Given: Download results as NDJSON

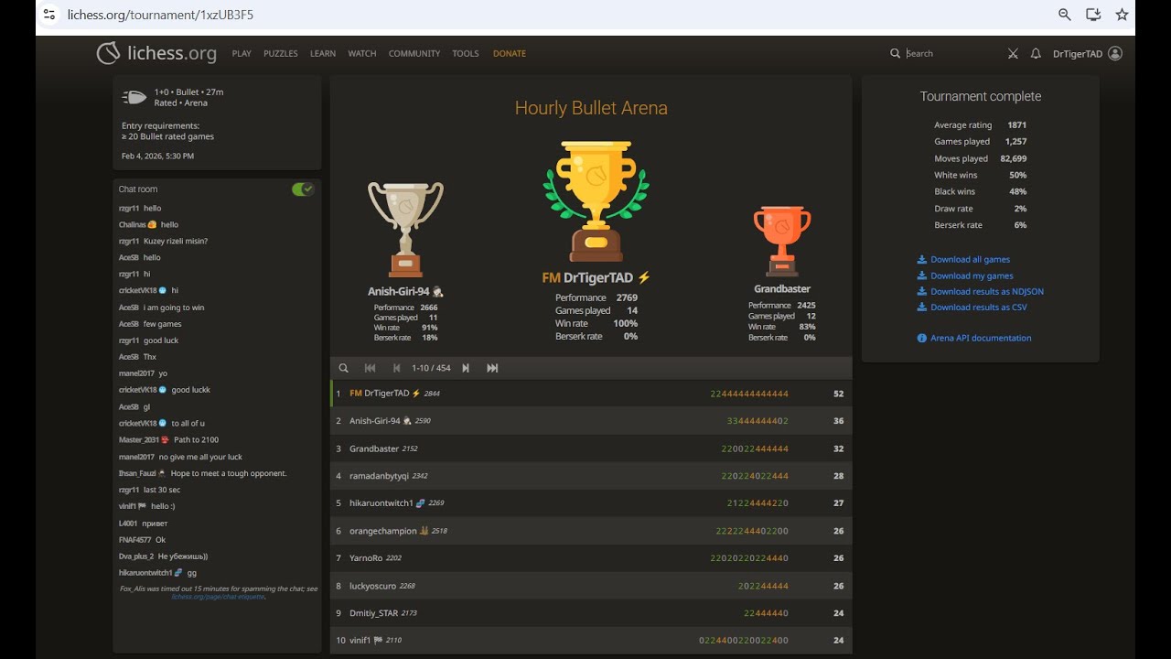Looking at the screenshot, I should (987, 292).
